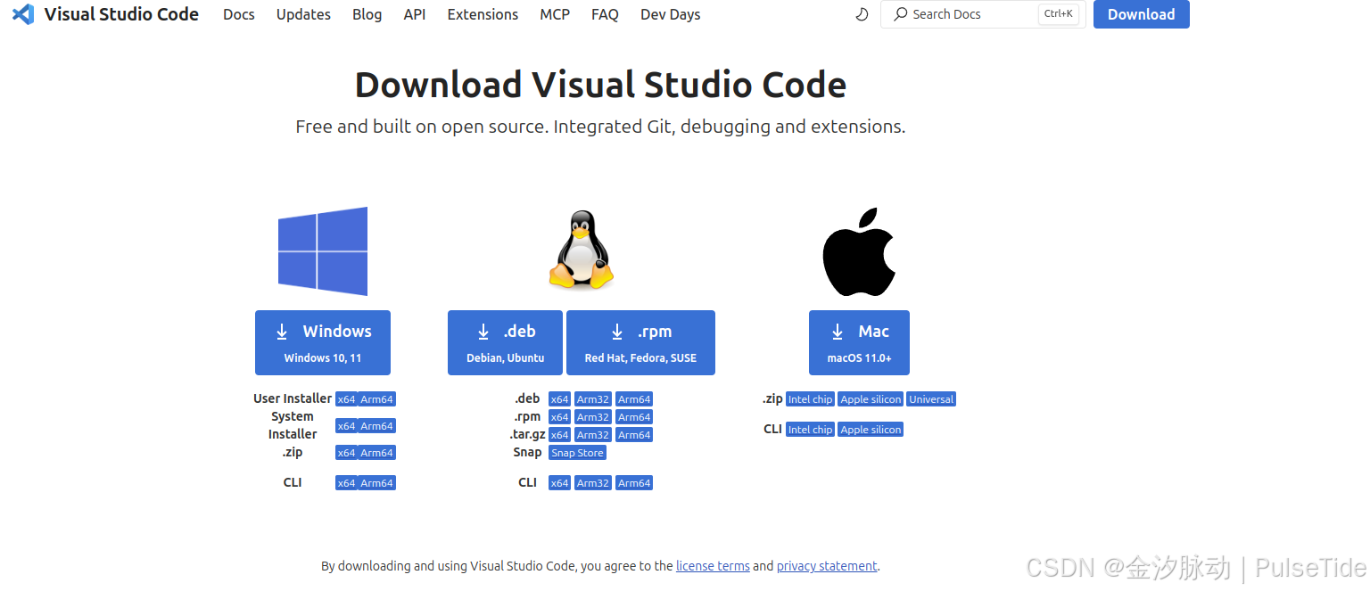Click the Download Visual Studio Code heading
Screen dimensions: 1370x591
[600, 85]
